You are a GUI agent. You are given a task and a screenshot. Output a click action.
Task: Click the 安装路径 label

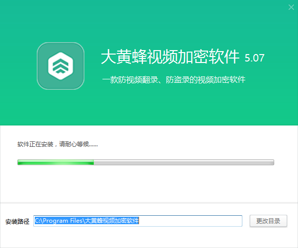(x=17, y=221)
